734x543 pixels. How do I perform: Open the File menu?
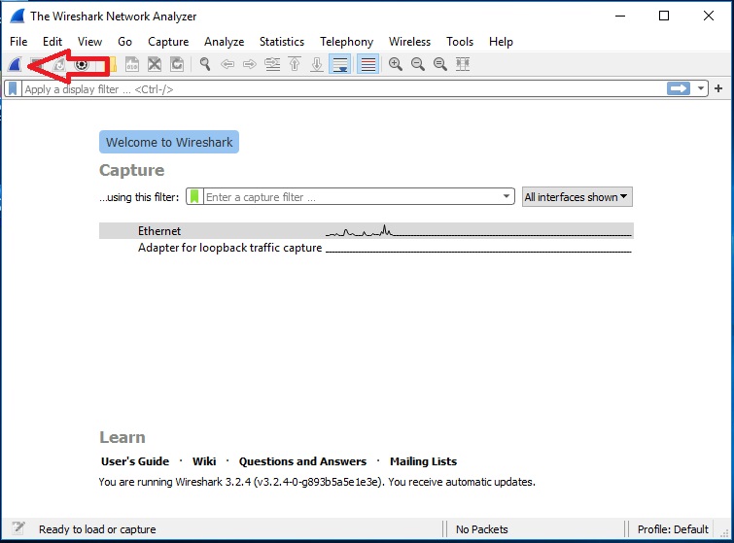coord(18,42)
